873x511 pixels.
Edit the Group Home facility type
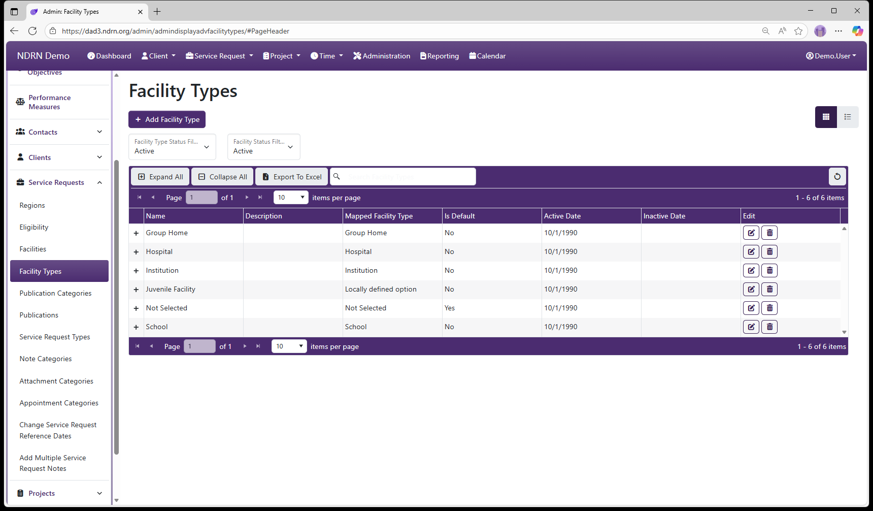(751, 233)
